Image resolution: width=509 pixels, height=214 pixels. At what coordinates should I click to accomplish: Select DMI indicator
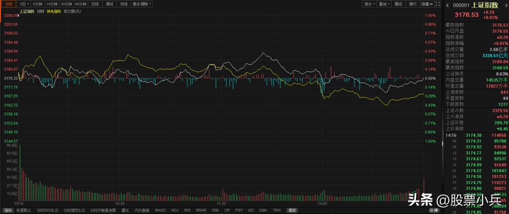point(215,210)
